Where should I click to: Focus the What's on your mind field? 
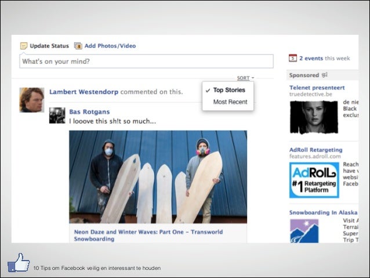[146, 62]
